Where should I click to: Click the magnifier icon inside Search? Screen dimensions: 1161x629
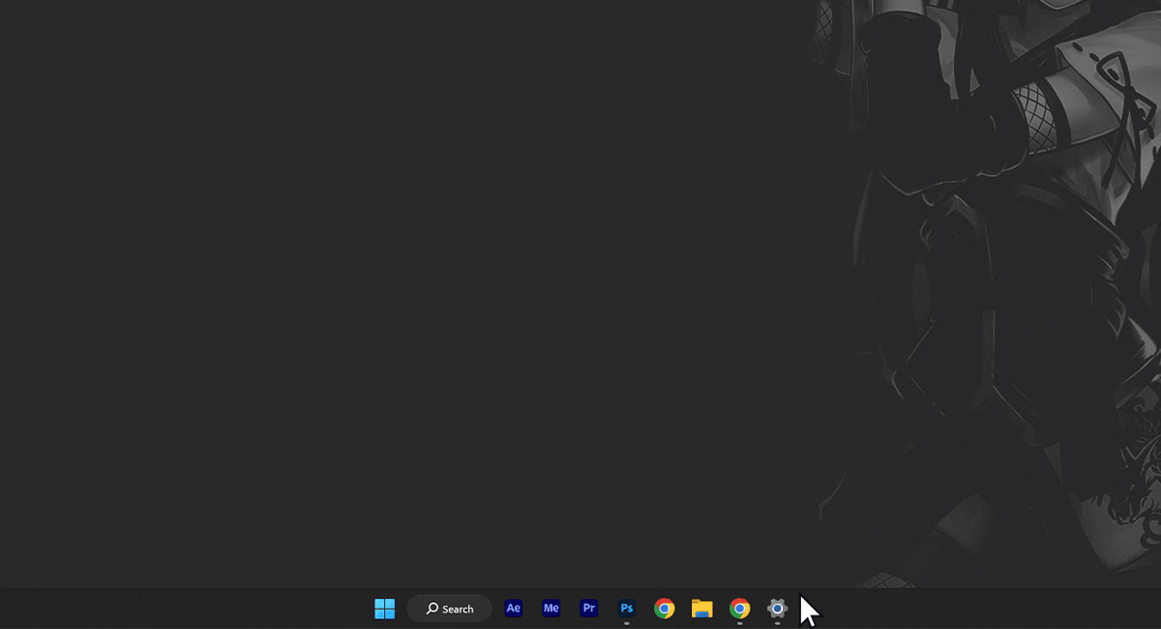click(432, 609)
